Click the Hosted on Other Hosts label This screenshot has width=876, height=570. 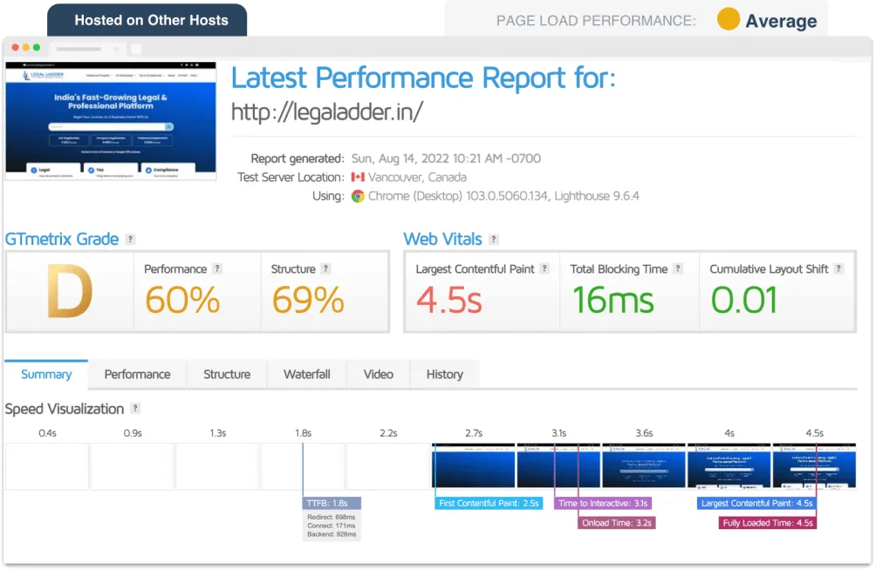[147, 20]
